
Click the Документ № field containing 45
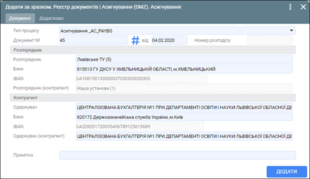click(x=93, y=40)
